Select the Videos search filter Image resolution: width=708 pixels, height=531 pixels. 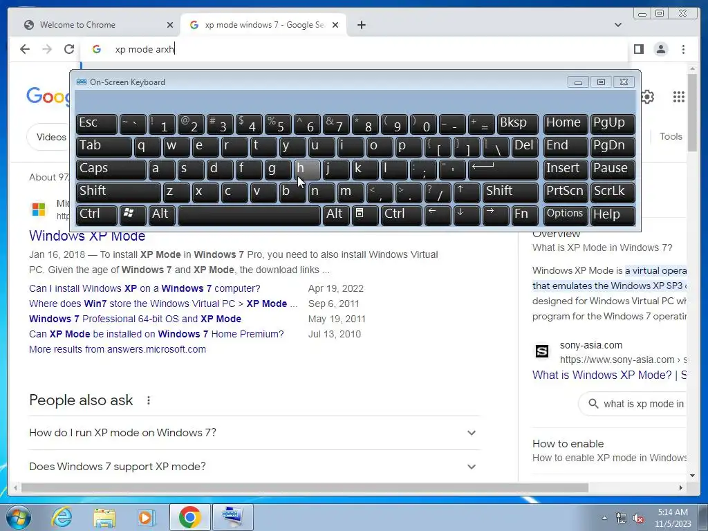tap(50, 137)
